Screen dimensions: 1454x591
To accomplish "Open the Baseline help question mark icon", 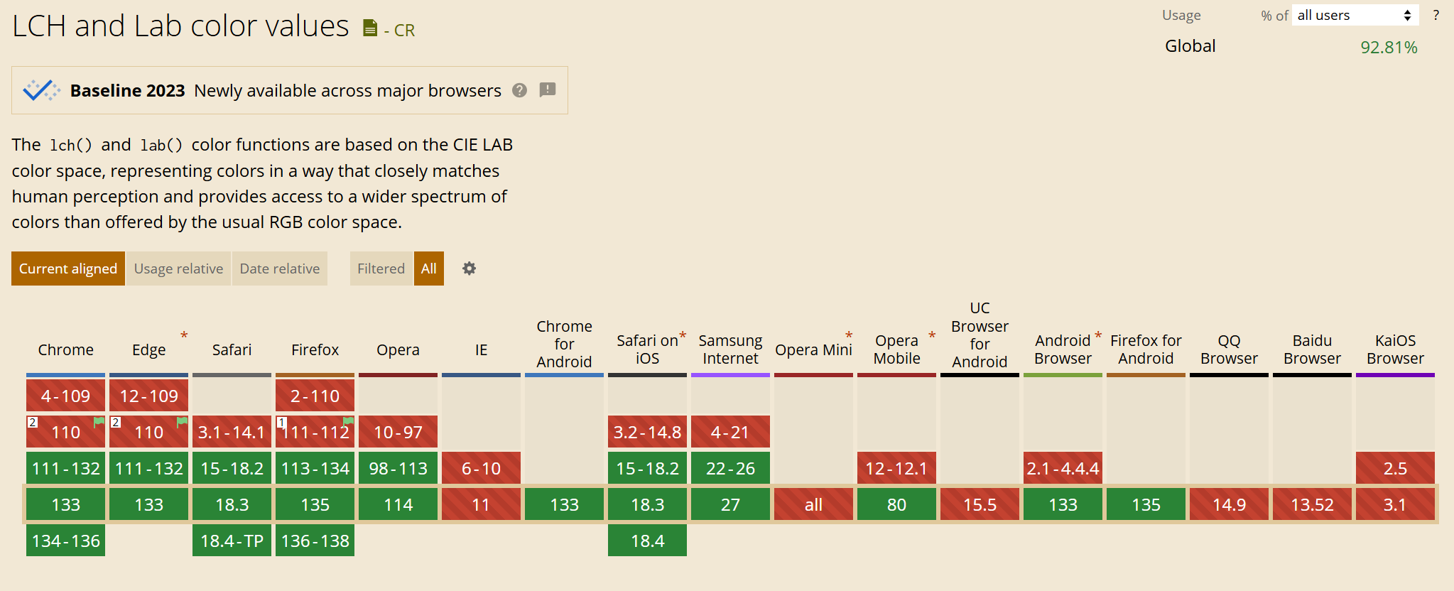I will [x=520, y=90].
